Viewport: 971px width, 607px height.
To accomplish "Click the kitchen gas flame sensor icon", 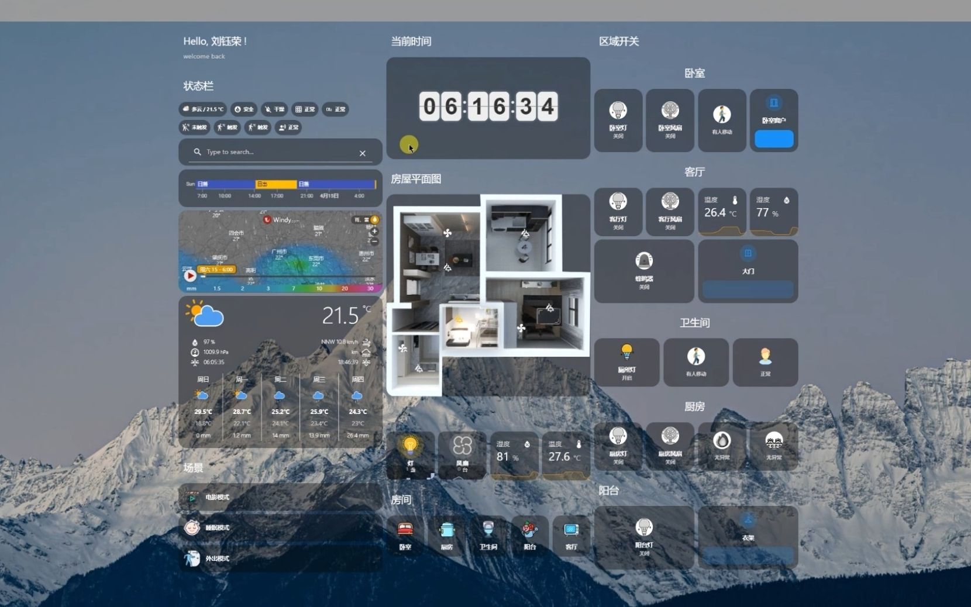I will [722, 440].
